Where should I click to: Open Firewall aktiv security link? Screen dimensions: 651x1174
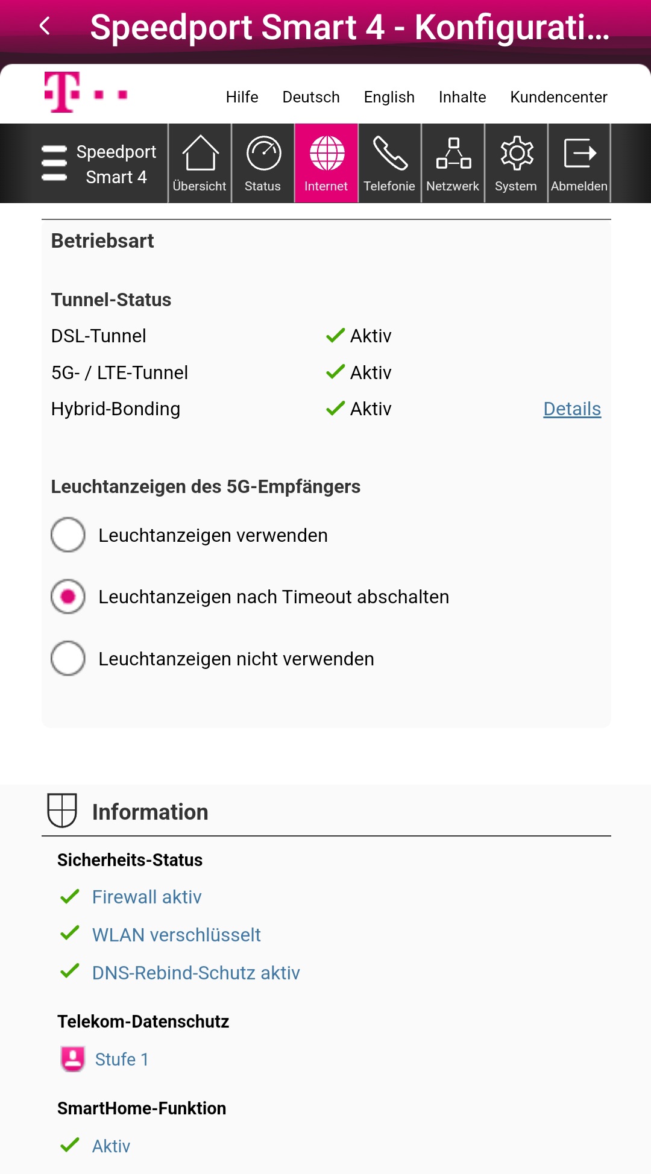click(x=146, y=897)
